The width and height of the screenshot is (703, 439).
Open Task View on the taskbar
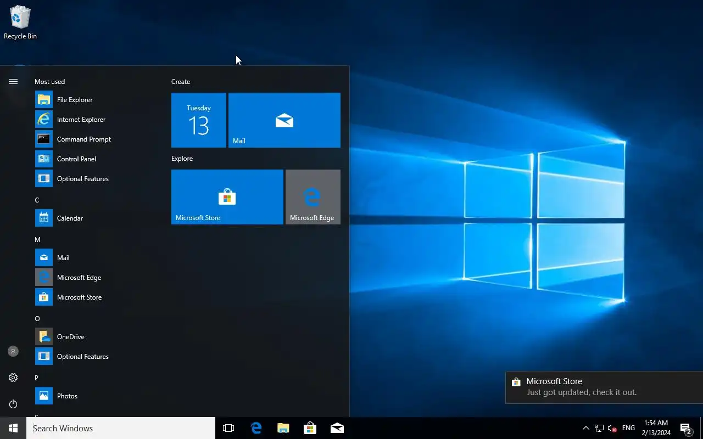click(228, 428)
